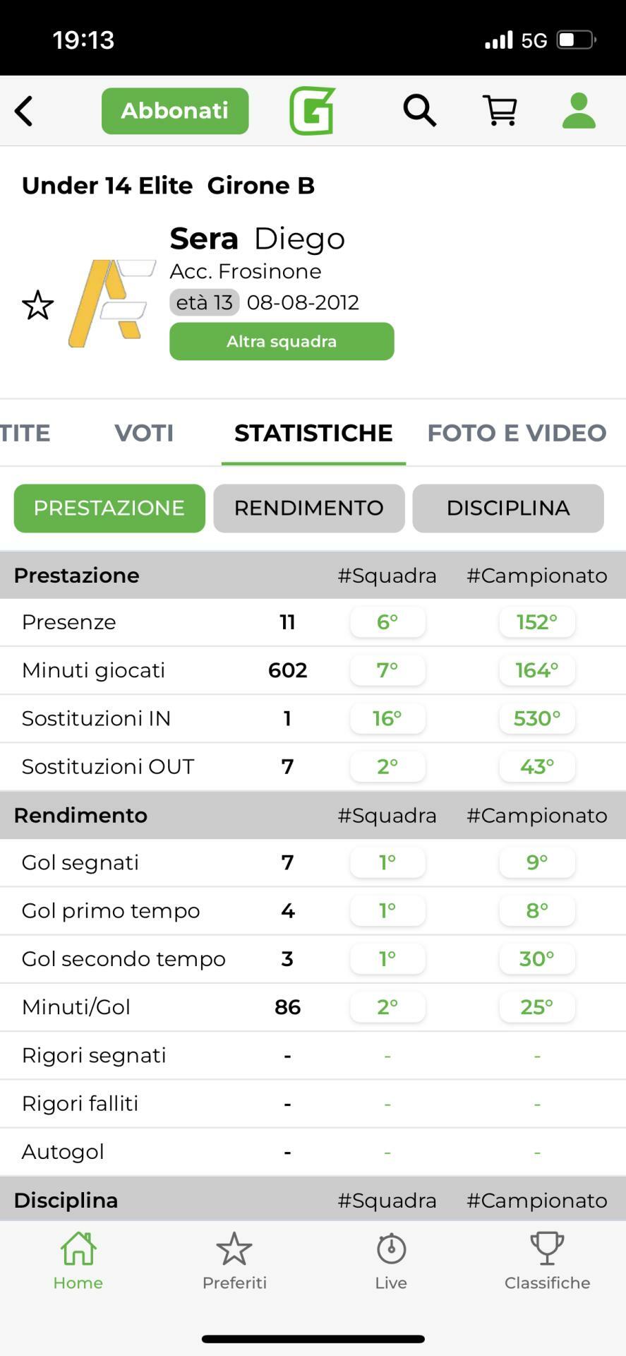The image size is (626, 1356).
Task: Switch to FOTO E VIDEO tab
Action: (x=517, y=433)
